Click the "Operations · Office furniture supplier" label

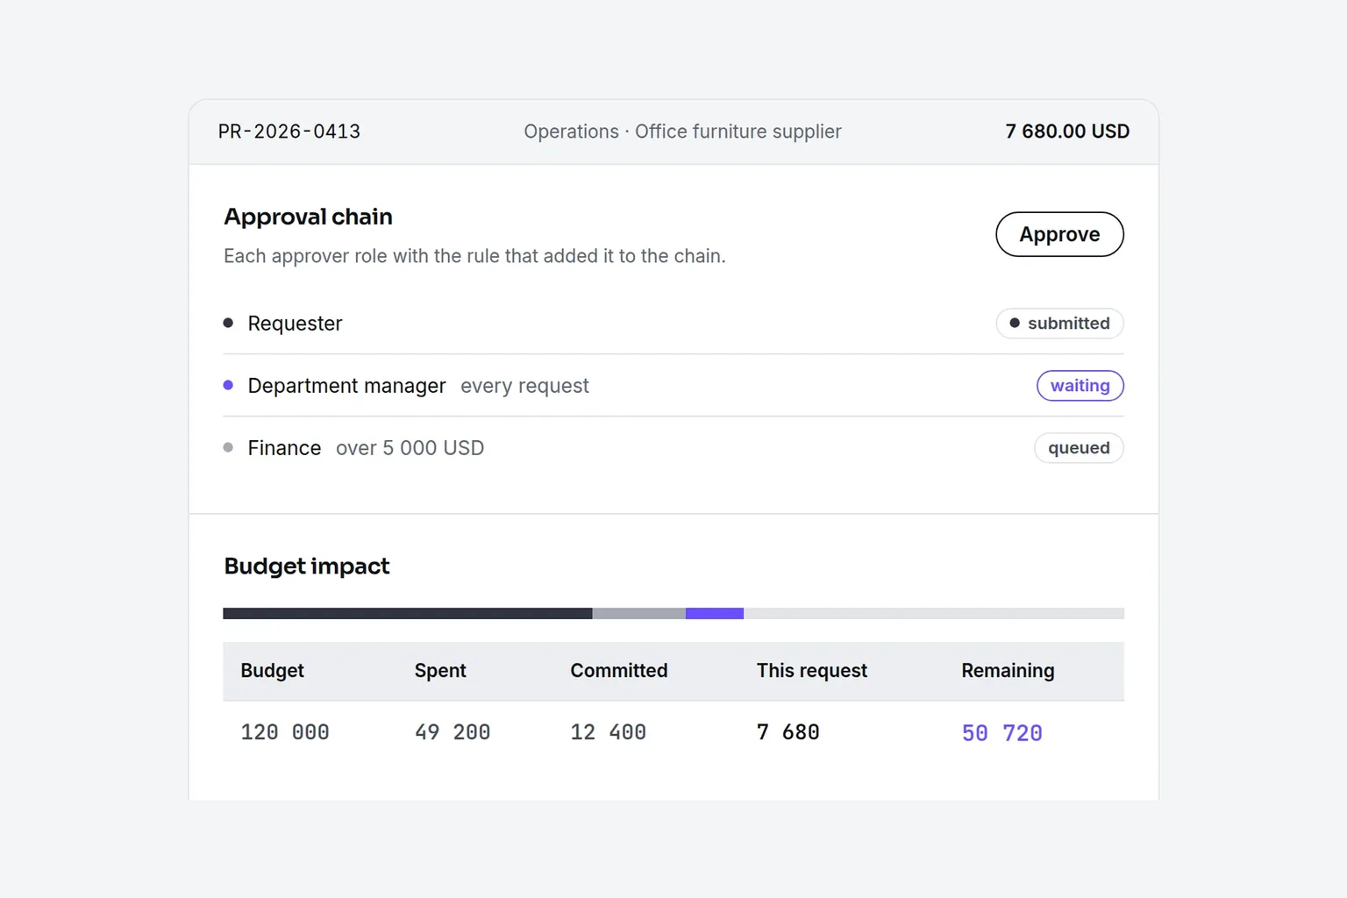[682, 132]
